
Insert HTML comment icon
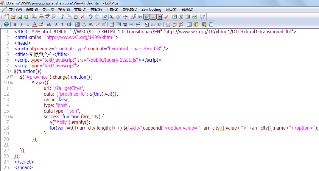click(x=97, y=24)
